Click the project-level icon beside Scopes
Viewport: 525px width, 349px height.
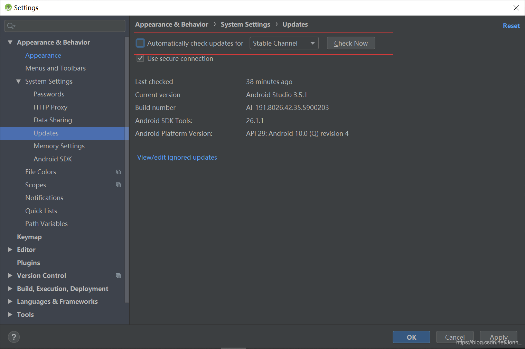118,185
